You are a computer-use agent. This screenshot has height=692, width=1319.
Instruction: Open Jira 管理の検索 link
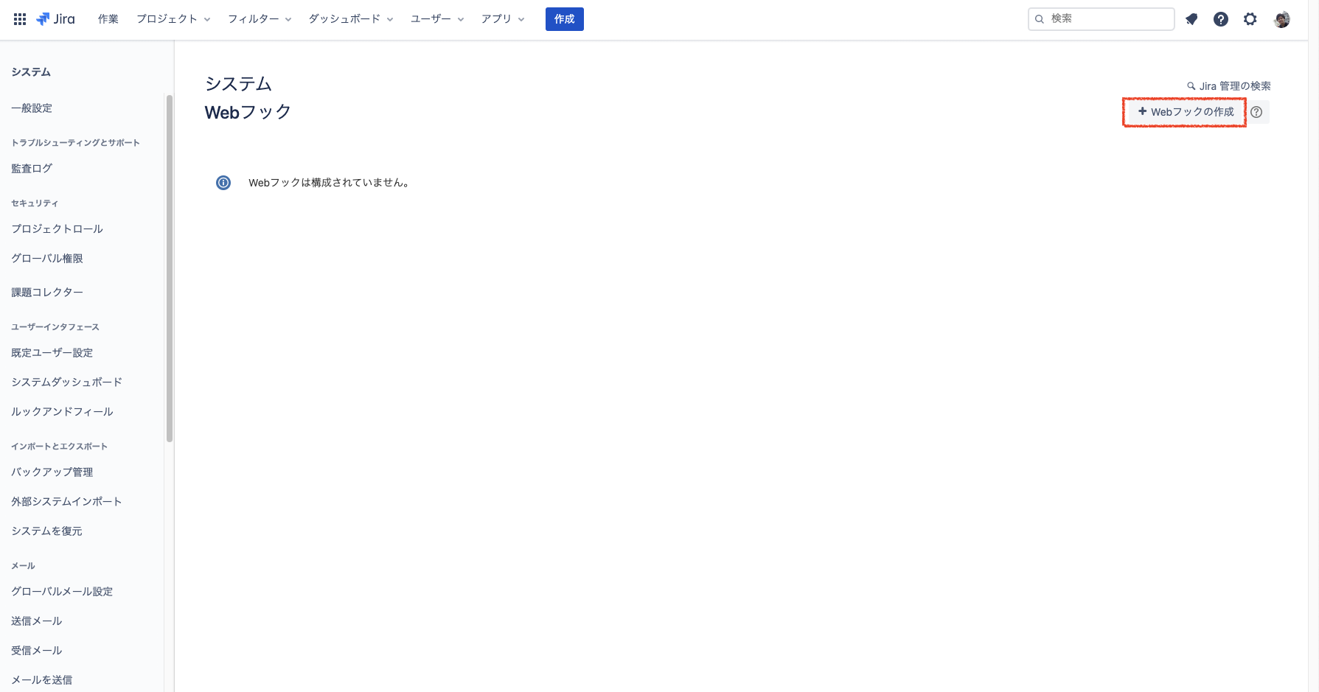1229,86
